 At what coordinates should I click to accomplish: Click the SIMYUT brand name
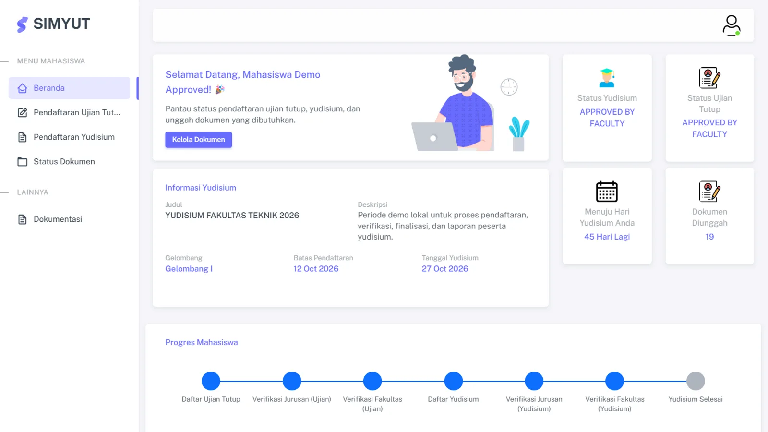62,24
